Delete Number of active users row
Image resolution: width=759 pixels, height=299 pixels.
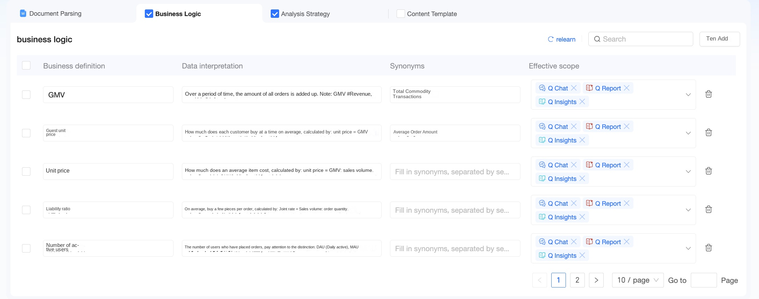pyautogui.click(x=709, y=248)
